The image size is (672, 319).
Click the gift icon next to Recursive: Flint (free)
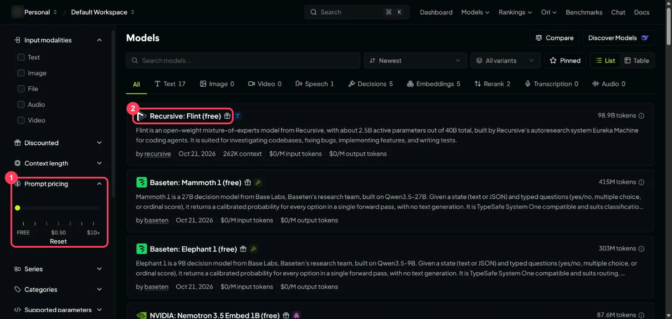click(x=227, y=116)
